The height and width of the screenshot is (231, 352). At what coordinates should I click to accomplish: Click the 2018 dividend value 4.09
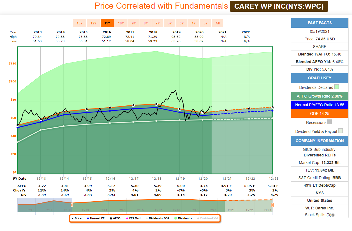click(156, 195)
